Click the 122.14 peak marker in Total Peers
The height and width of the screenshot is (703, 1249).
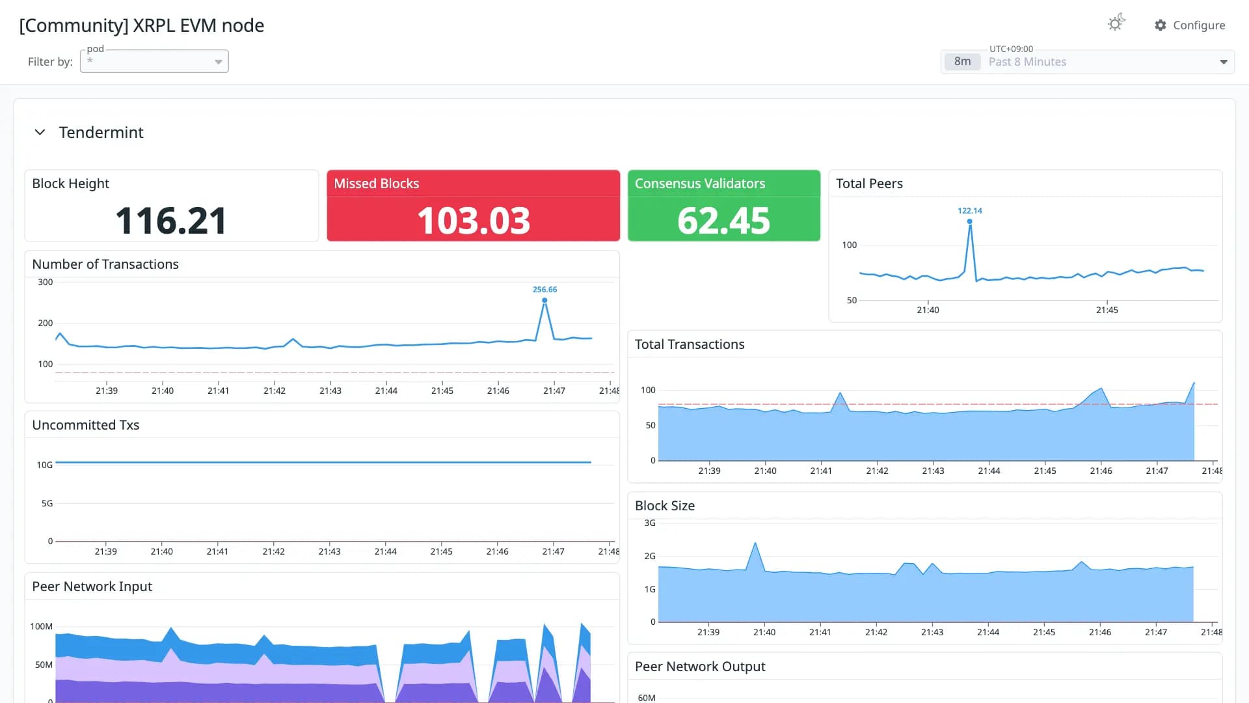coord(969,221)
